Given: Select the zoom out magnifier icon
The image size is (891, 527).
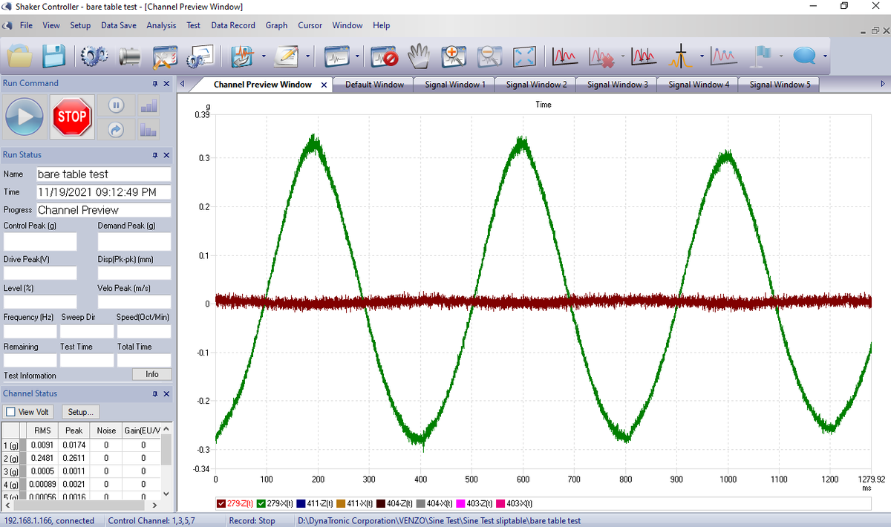Looking at the screenshot, I should 489,56.
